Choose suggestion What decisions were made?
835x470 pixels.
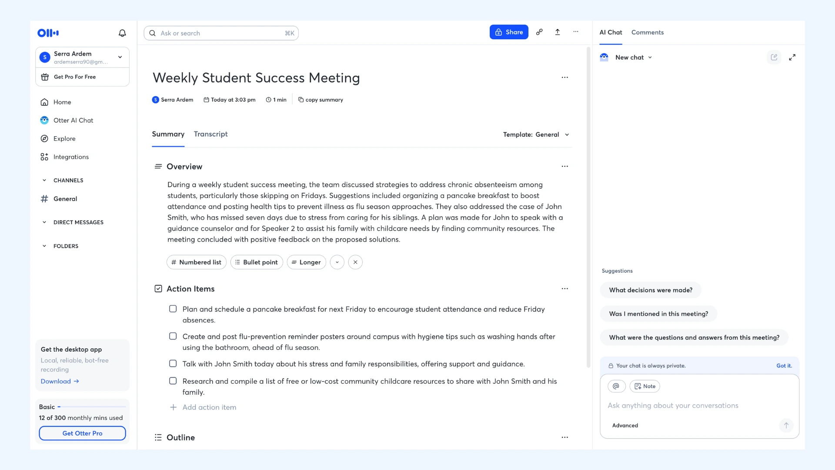click(651, 290)
